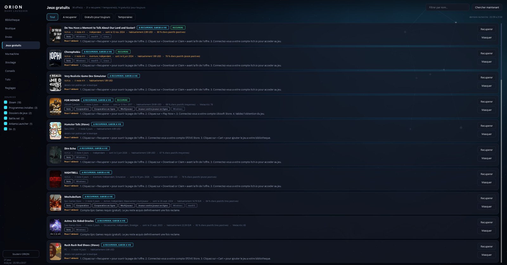Click the 'NIGHTBELL' game title
This screenshot has height=265, width=507.
point(71,173)
